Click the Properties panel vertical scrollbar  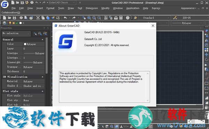tap(47, 55)
